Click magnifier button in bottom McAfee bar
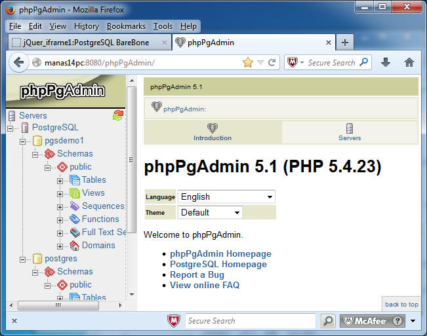Screen dimensions: 427x336 (x=328, y=321)
